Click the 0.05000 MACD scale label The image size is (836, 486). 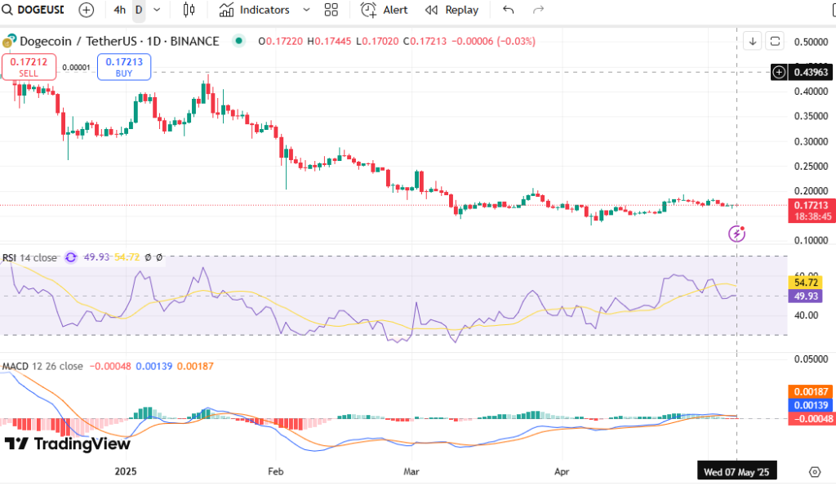coord(811,359)
